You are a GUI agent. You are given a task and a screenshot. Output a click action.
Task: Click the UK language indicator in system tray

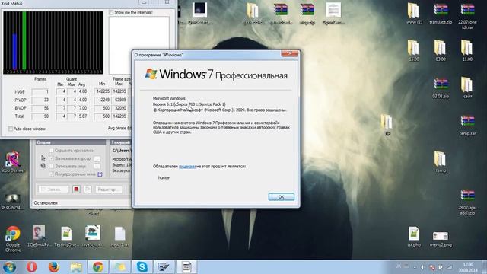coord(398,266)
